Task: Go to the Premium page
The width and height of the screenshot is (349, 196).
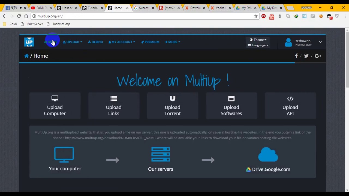Action: point(150,42)
